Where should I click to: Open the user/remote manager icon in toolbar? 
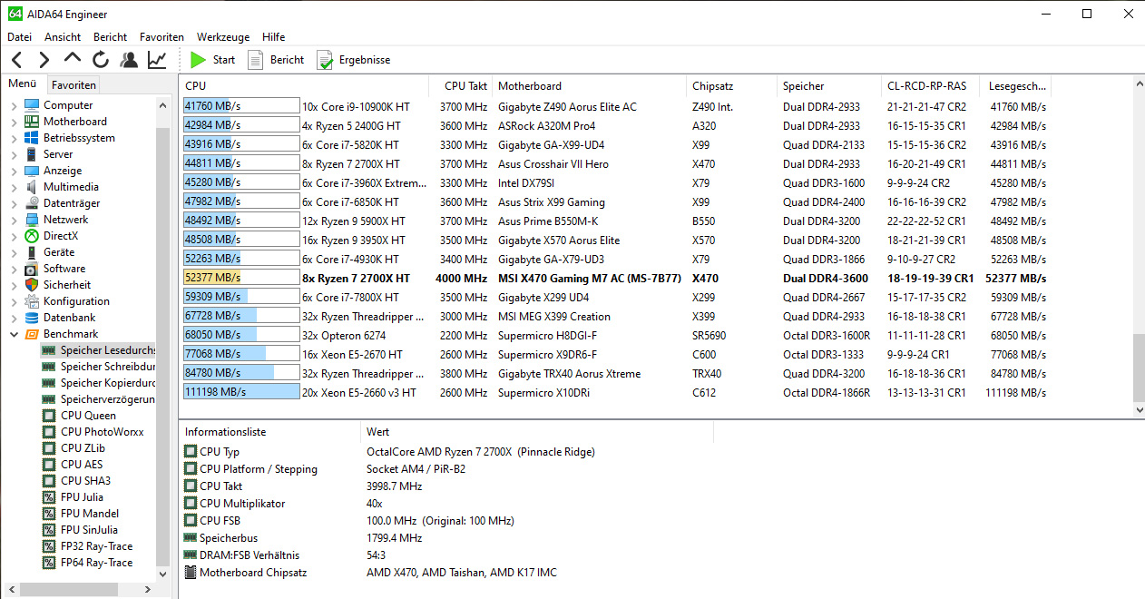tap(129, 60)
